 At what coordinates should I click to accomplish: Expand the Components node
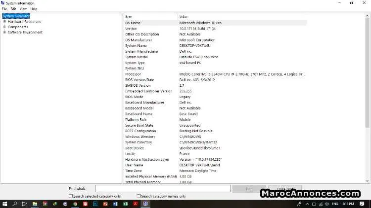pyautogui.click(x=4, y=27)
